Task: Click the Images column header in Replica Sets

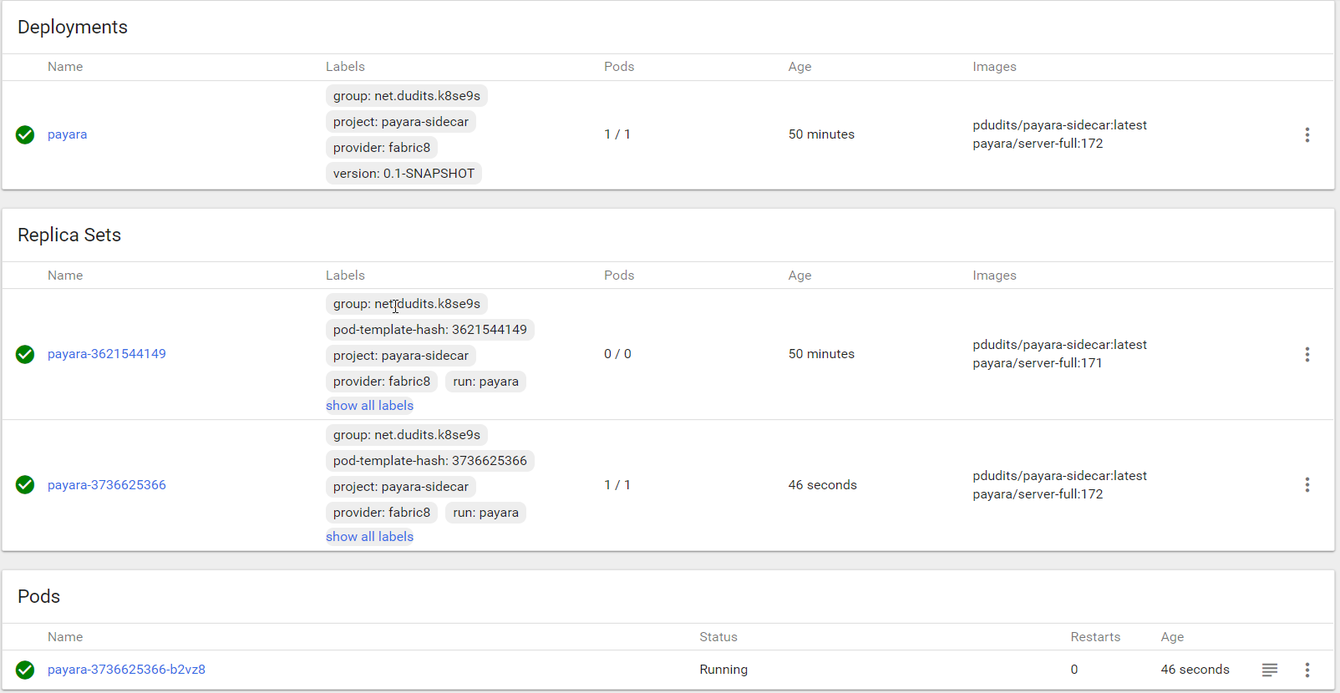Action: (994, 276)
